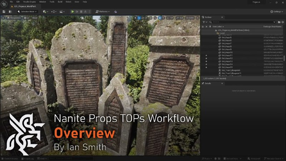Image resolution: width=286 pixels, height=161 pixels.
Task: Choose the Select objects cursor tool
Action: 135,18
